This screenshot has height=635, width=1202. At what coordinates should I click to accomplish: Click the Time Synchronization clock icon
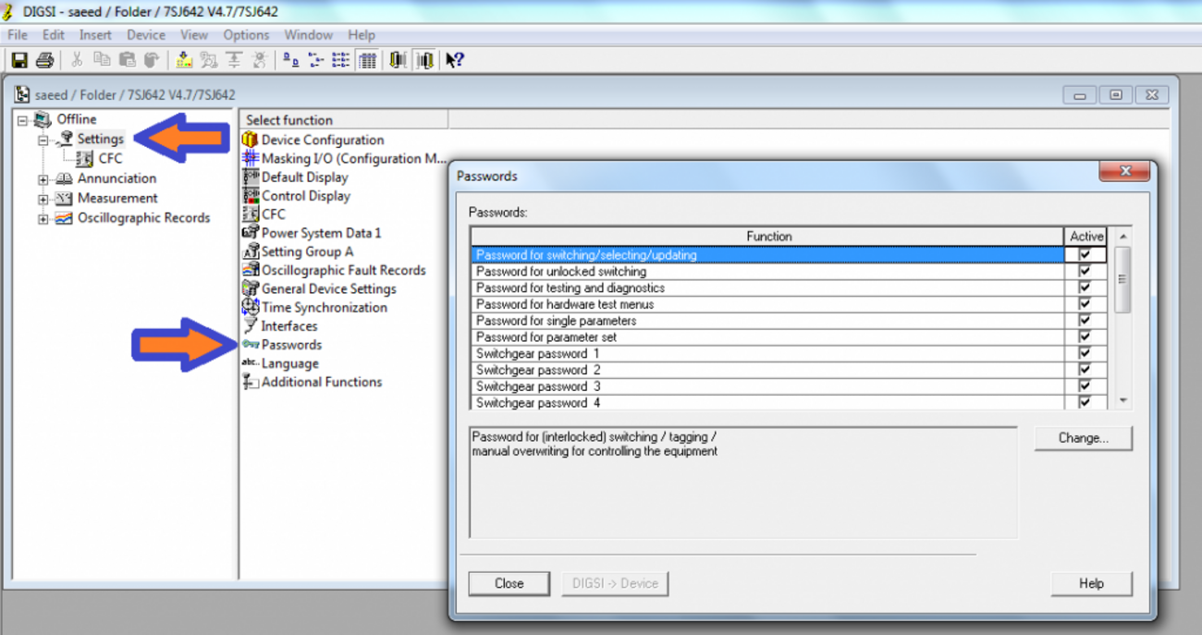coord(250,307)
